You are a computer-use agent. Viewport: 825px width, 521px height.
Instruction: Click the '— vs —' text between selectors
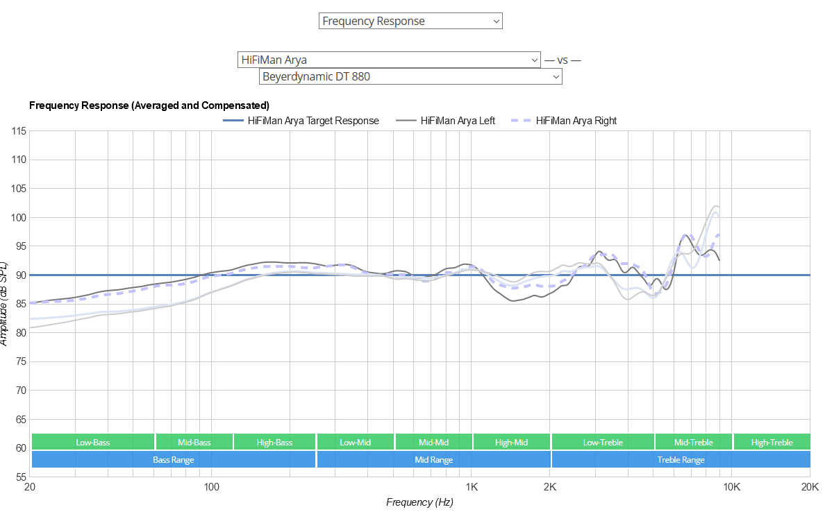(x=562, y=60)
